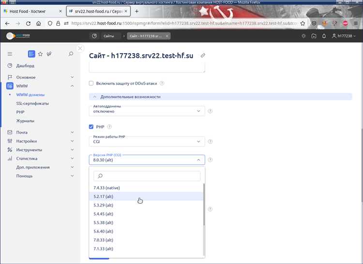Open the Pocket save icon
This screenshot has width=363, height=264.
point(314,23)
